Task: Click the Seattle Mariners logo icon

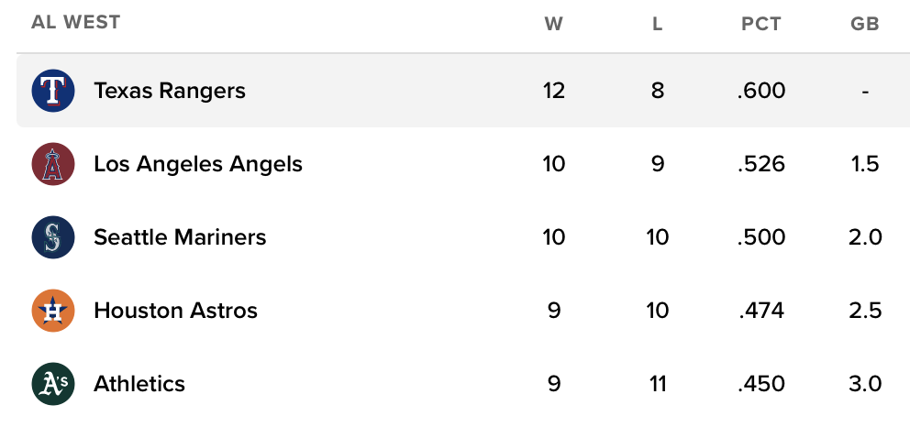Action: tap(53, 237)
